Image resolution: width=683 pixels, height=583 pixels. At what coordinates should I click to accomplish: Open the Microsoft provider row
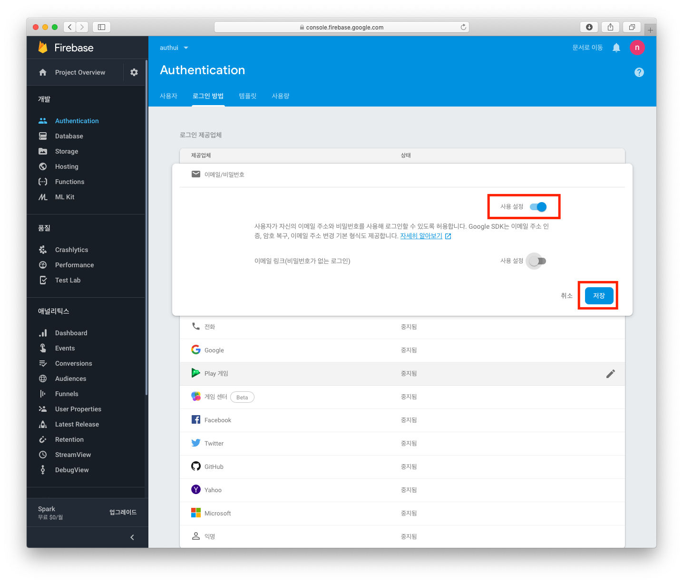(x=402, y=514)
